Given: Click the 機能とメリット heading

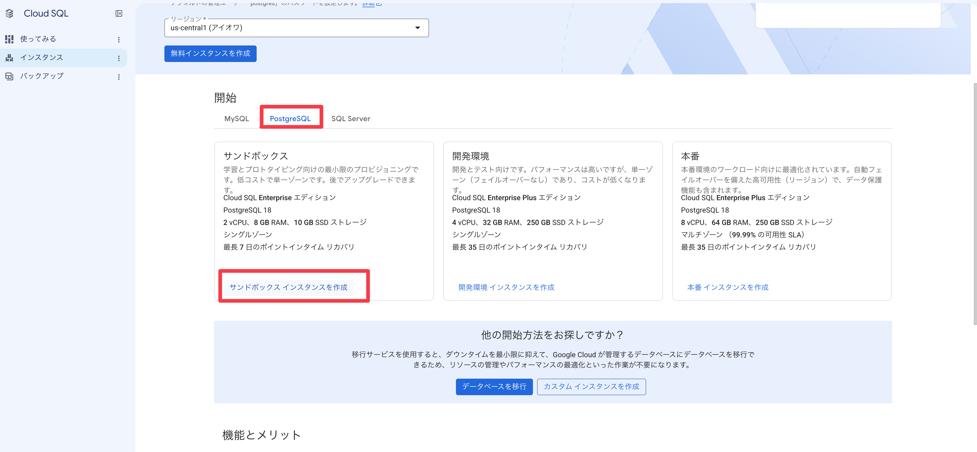Looking at the screenshot, I should (262, 435).
